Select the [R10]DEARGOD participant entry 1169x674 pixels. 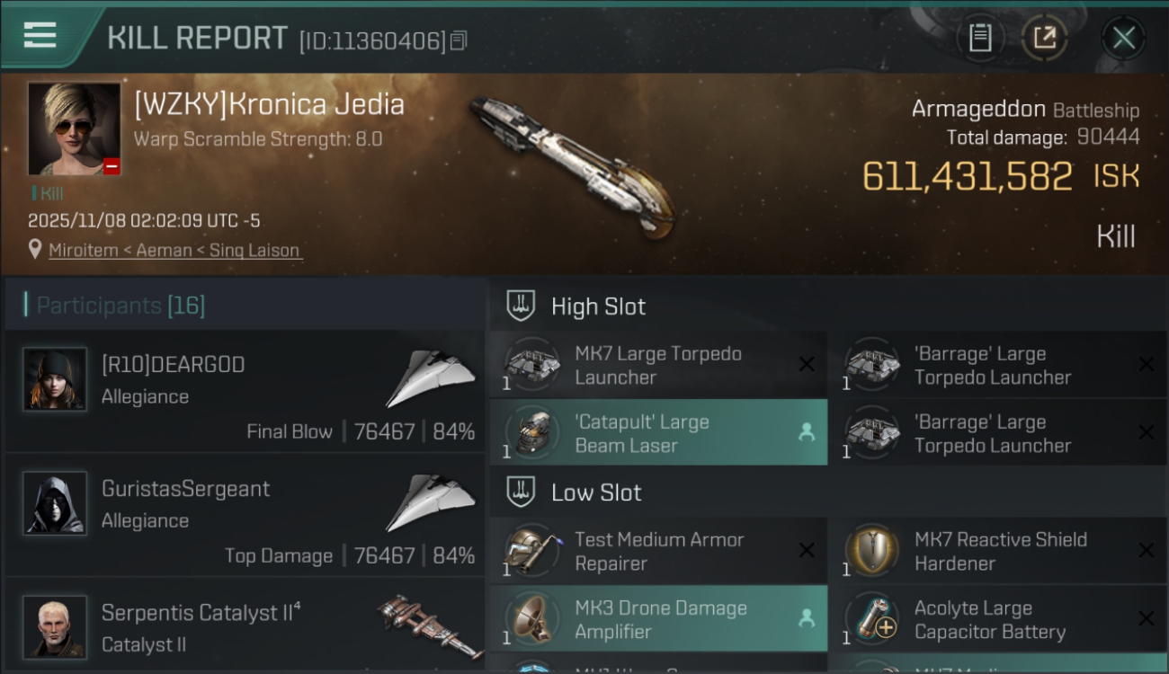coord(245,391)
